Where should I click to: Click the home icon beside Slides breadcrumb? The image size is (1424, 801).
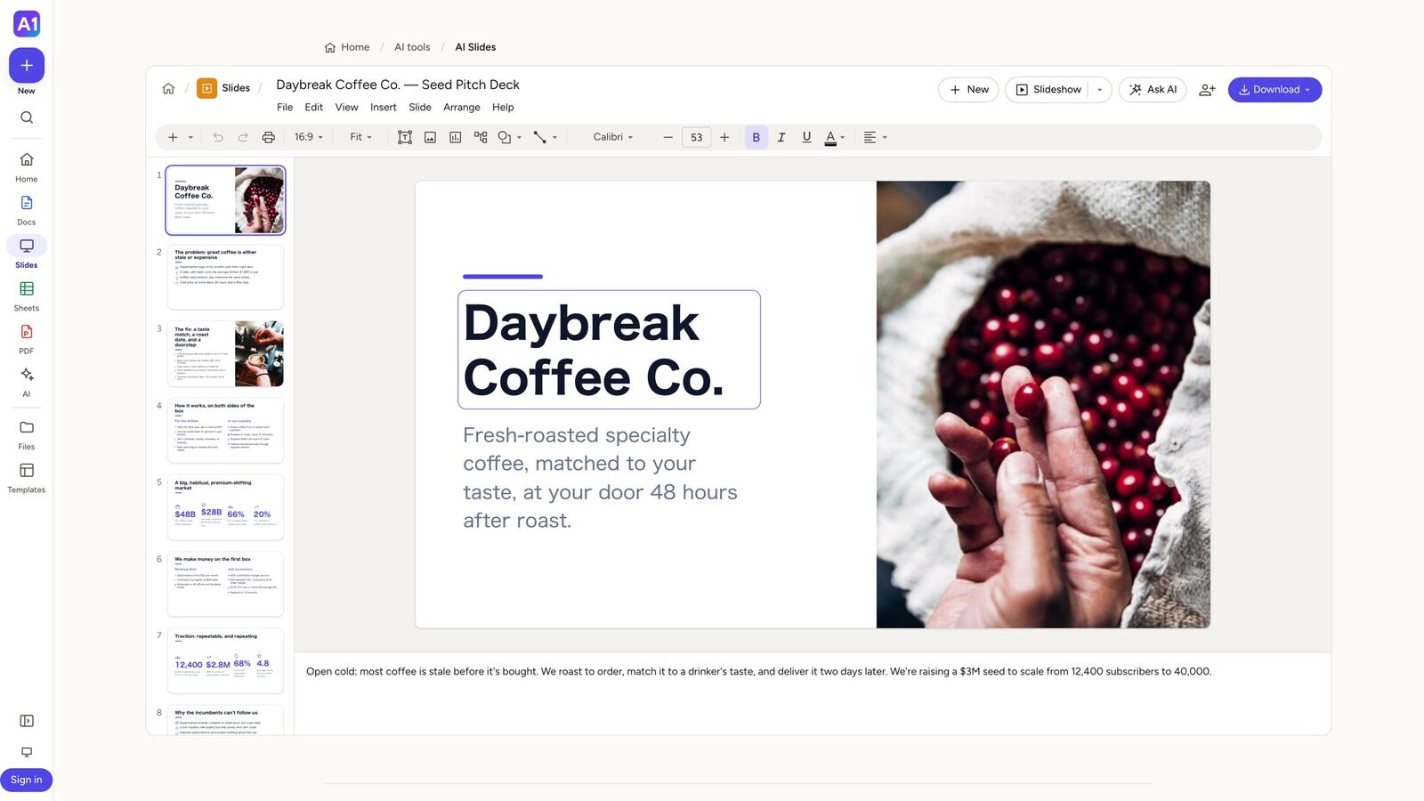pyautogui.click(x=168, y=88)
